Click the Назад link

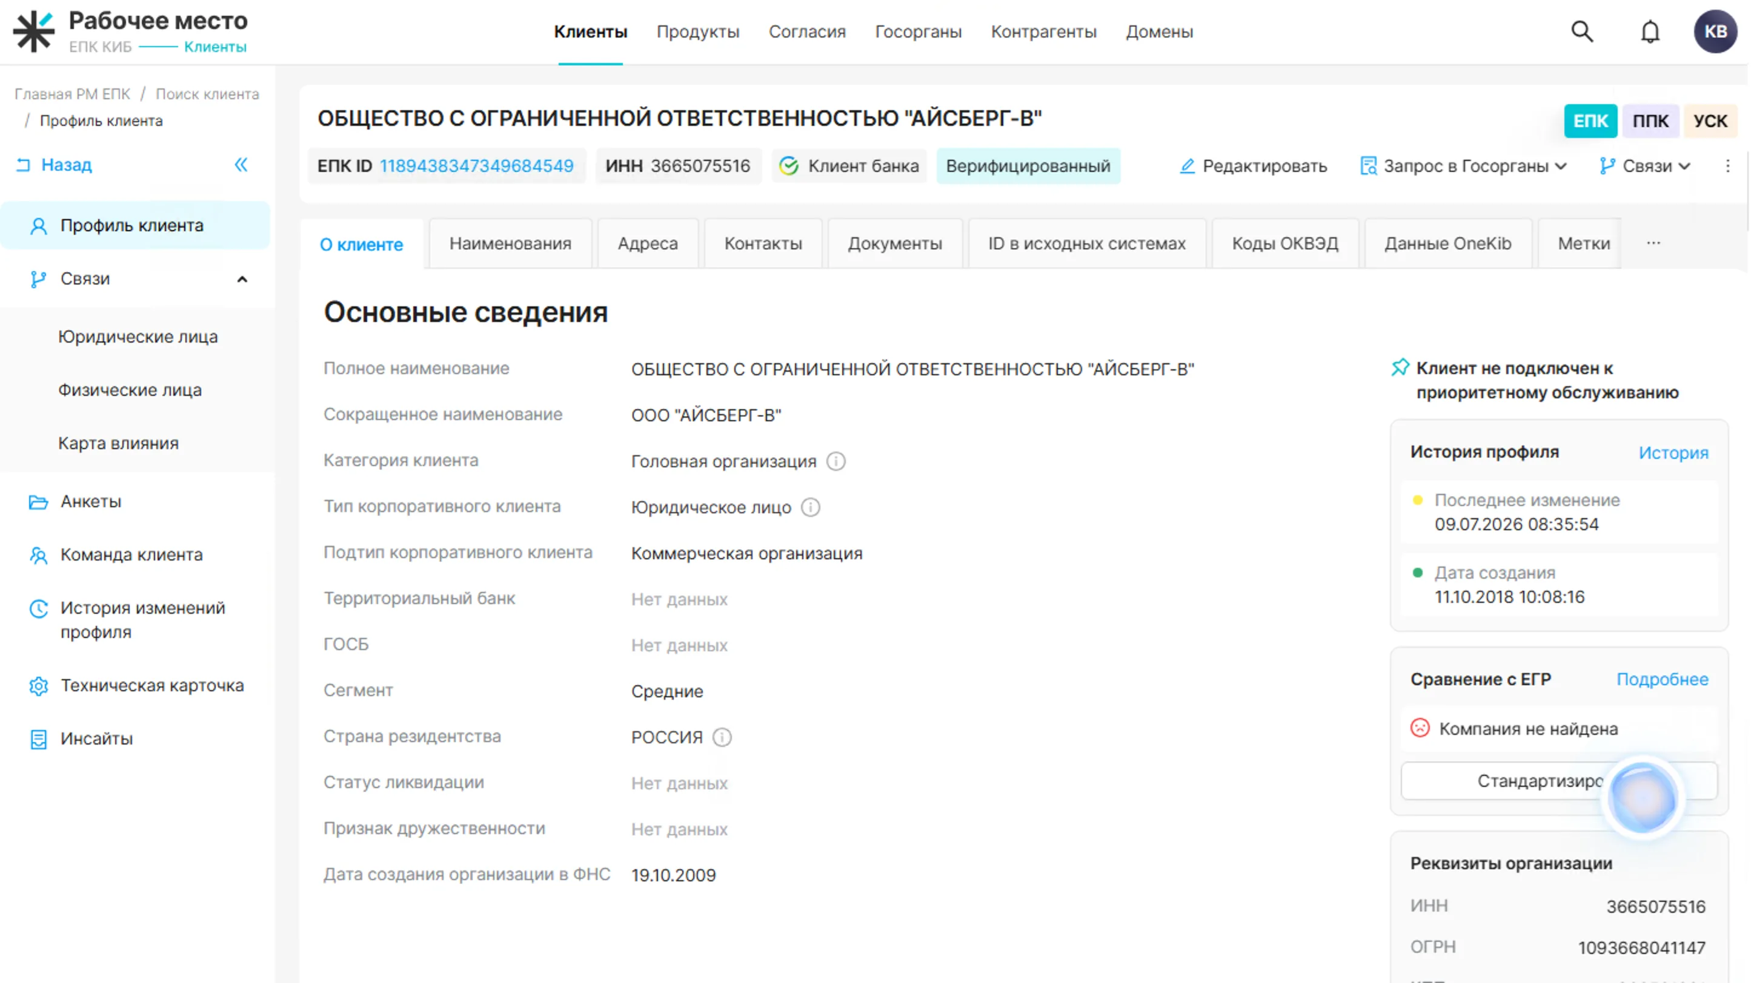(55, 165)
